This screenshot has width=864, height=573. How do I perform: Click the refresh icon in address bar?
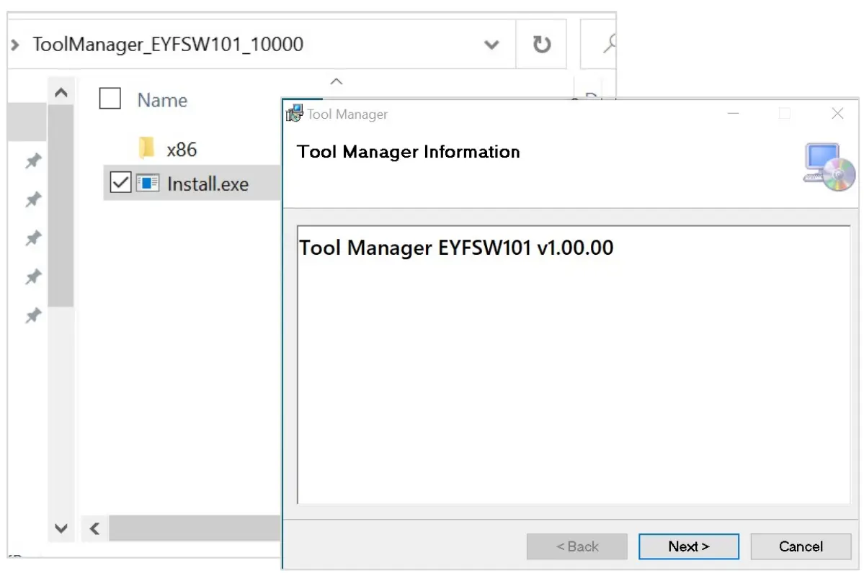pyautogui.click(x=541, y=45)
